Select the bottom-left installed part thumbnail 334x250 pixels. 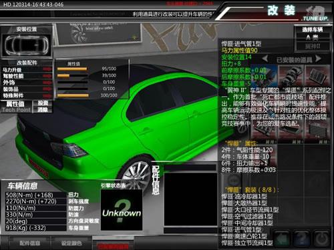pos(264,132)
